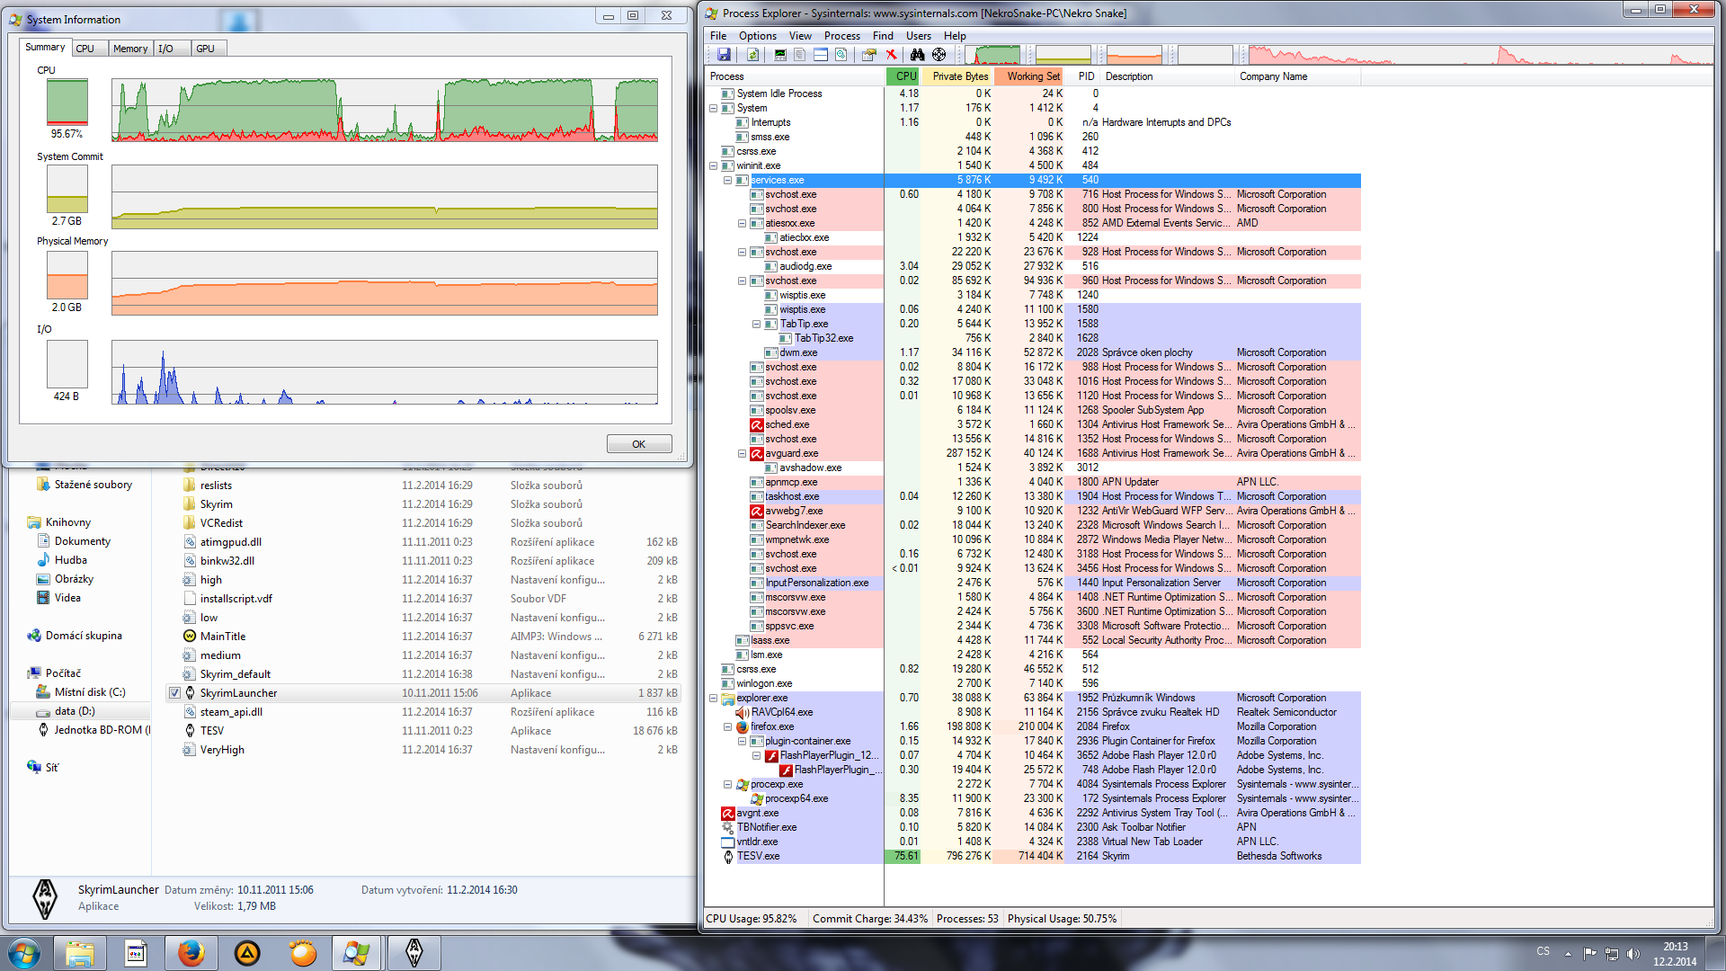Click the crosshair Find Window's Process icon
The image size is (1726, 971).
click(939, 55)
